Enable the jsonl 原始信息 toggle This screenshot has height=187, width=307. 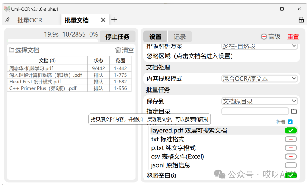tap(291, 165)
